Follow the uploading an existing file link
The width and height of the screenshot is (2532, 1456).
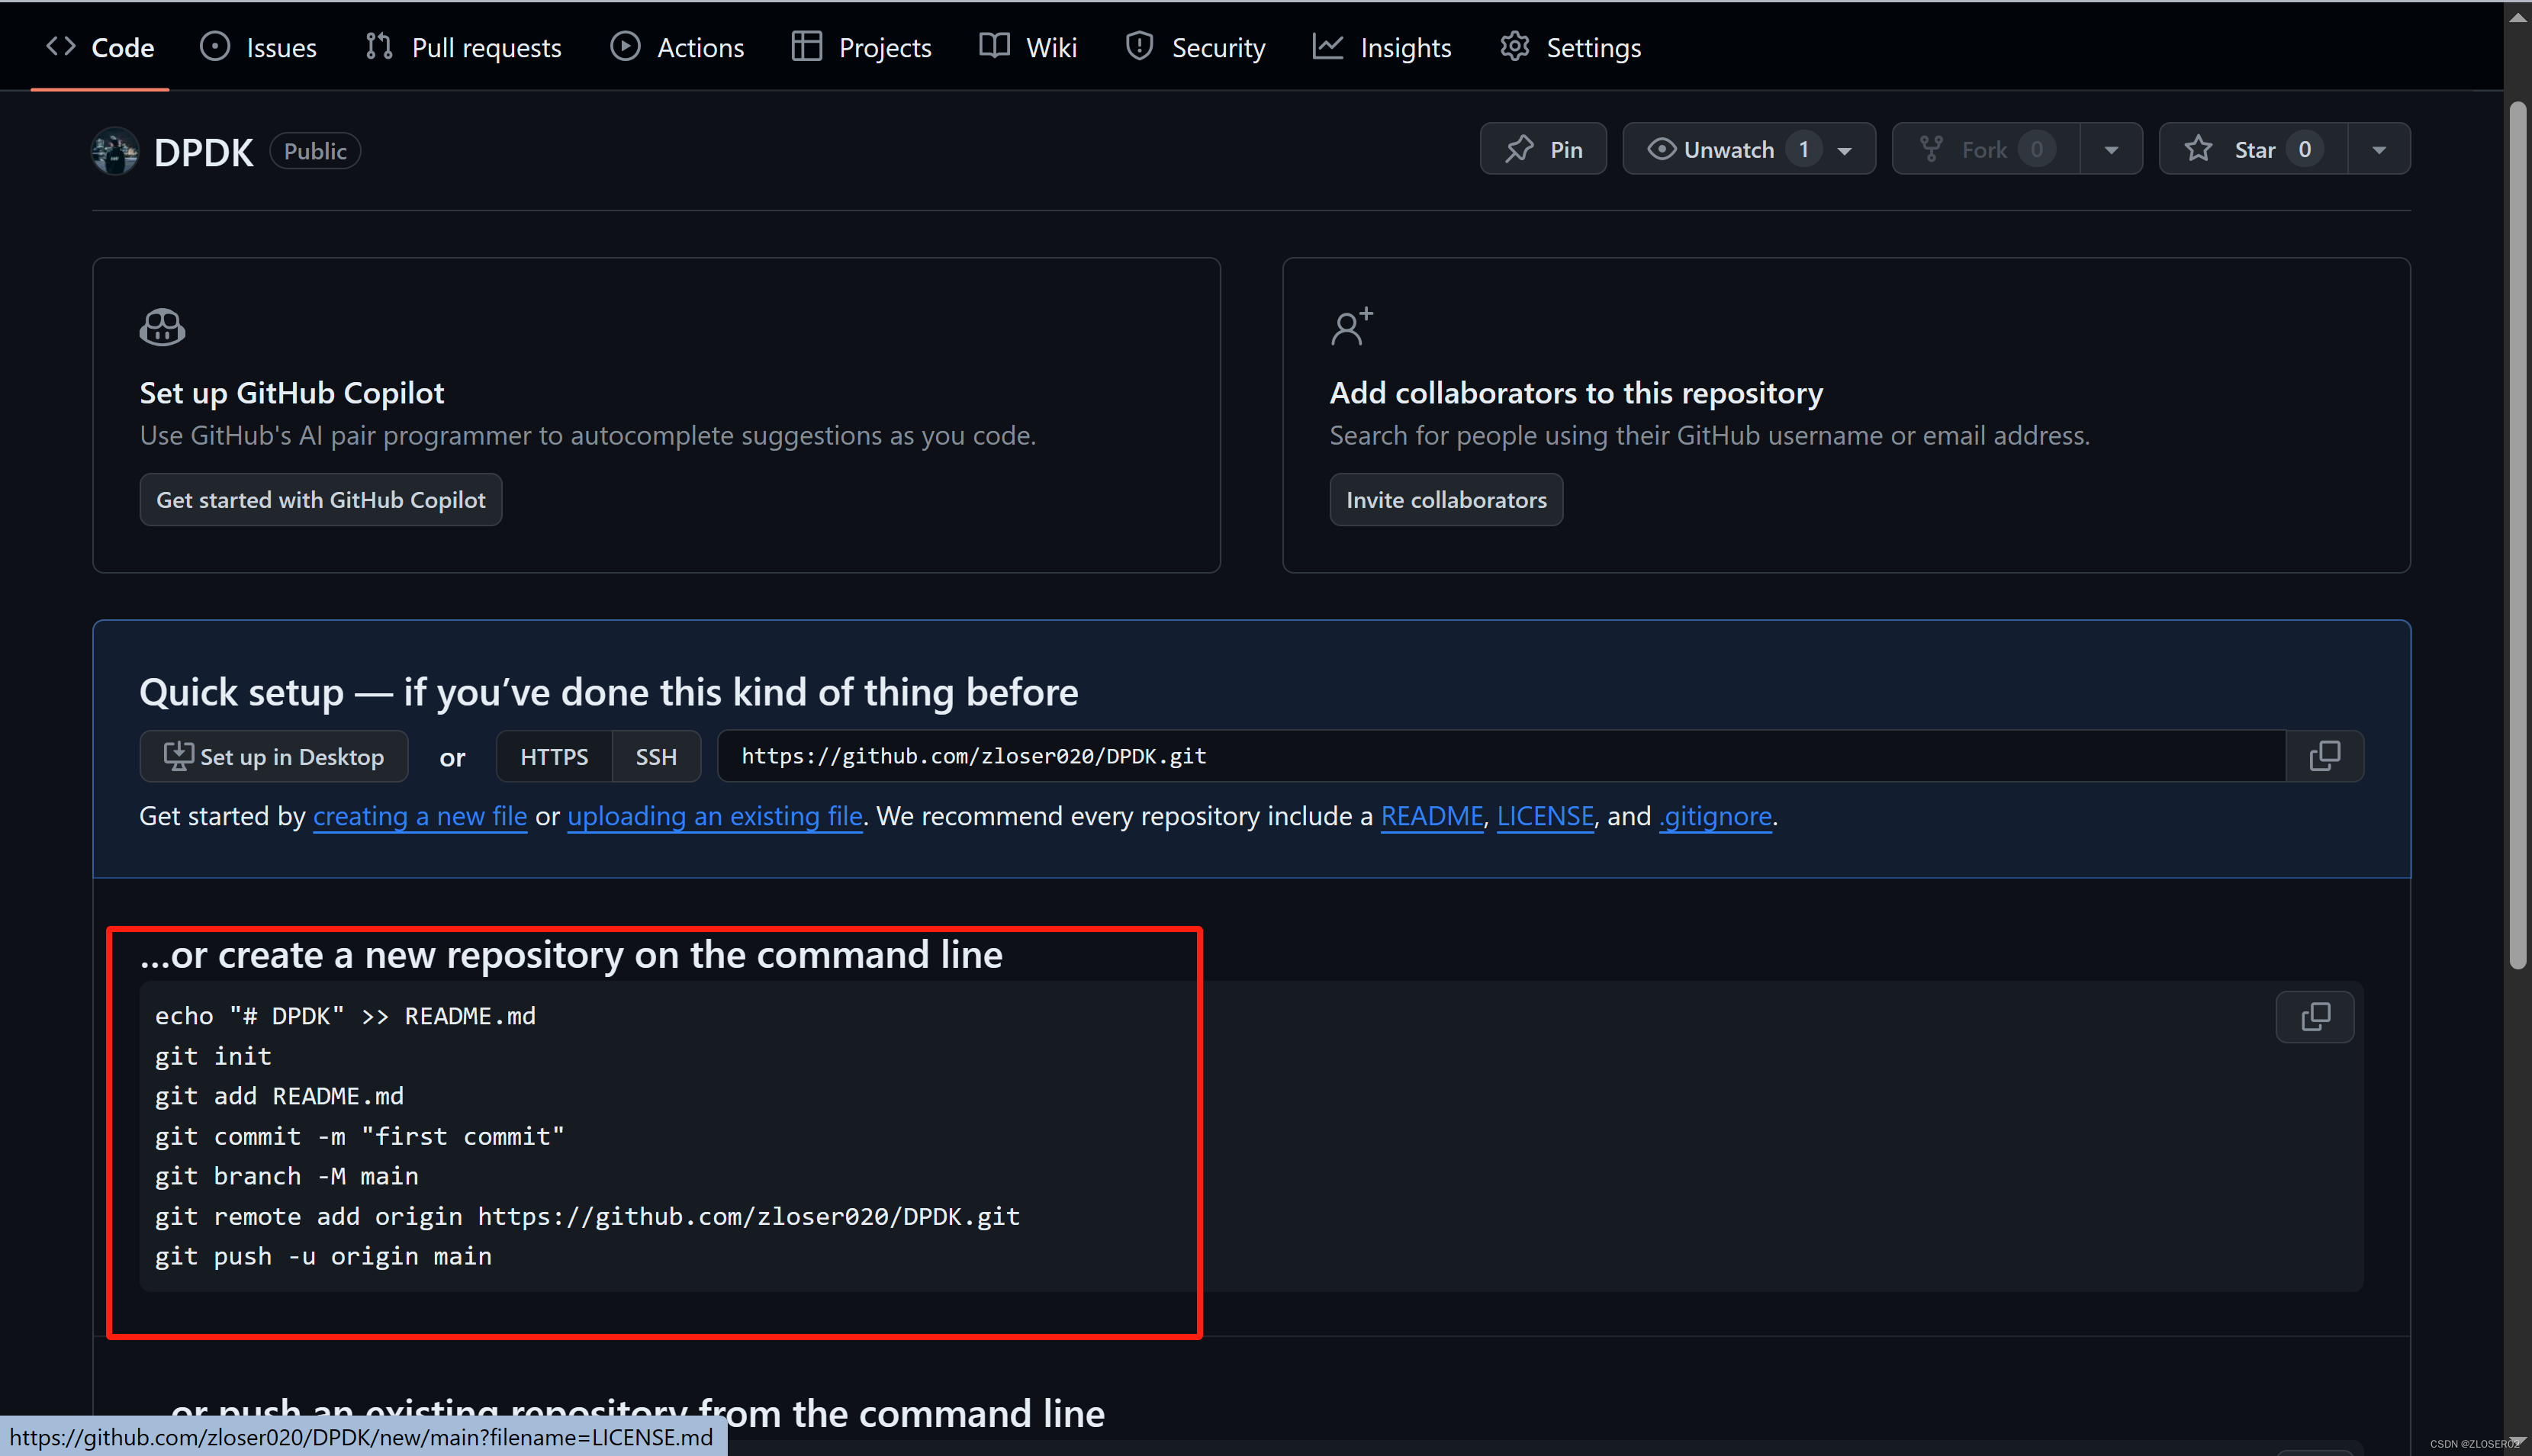coord(715,816)
